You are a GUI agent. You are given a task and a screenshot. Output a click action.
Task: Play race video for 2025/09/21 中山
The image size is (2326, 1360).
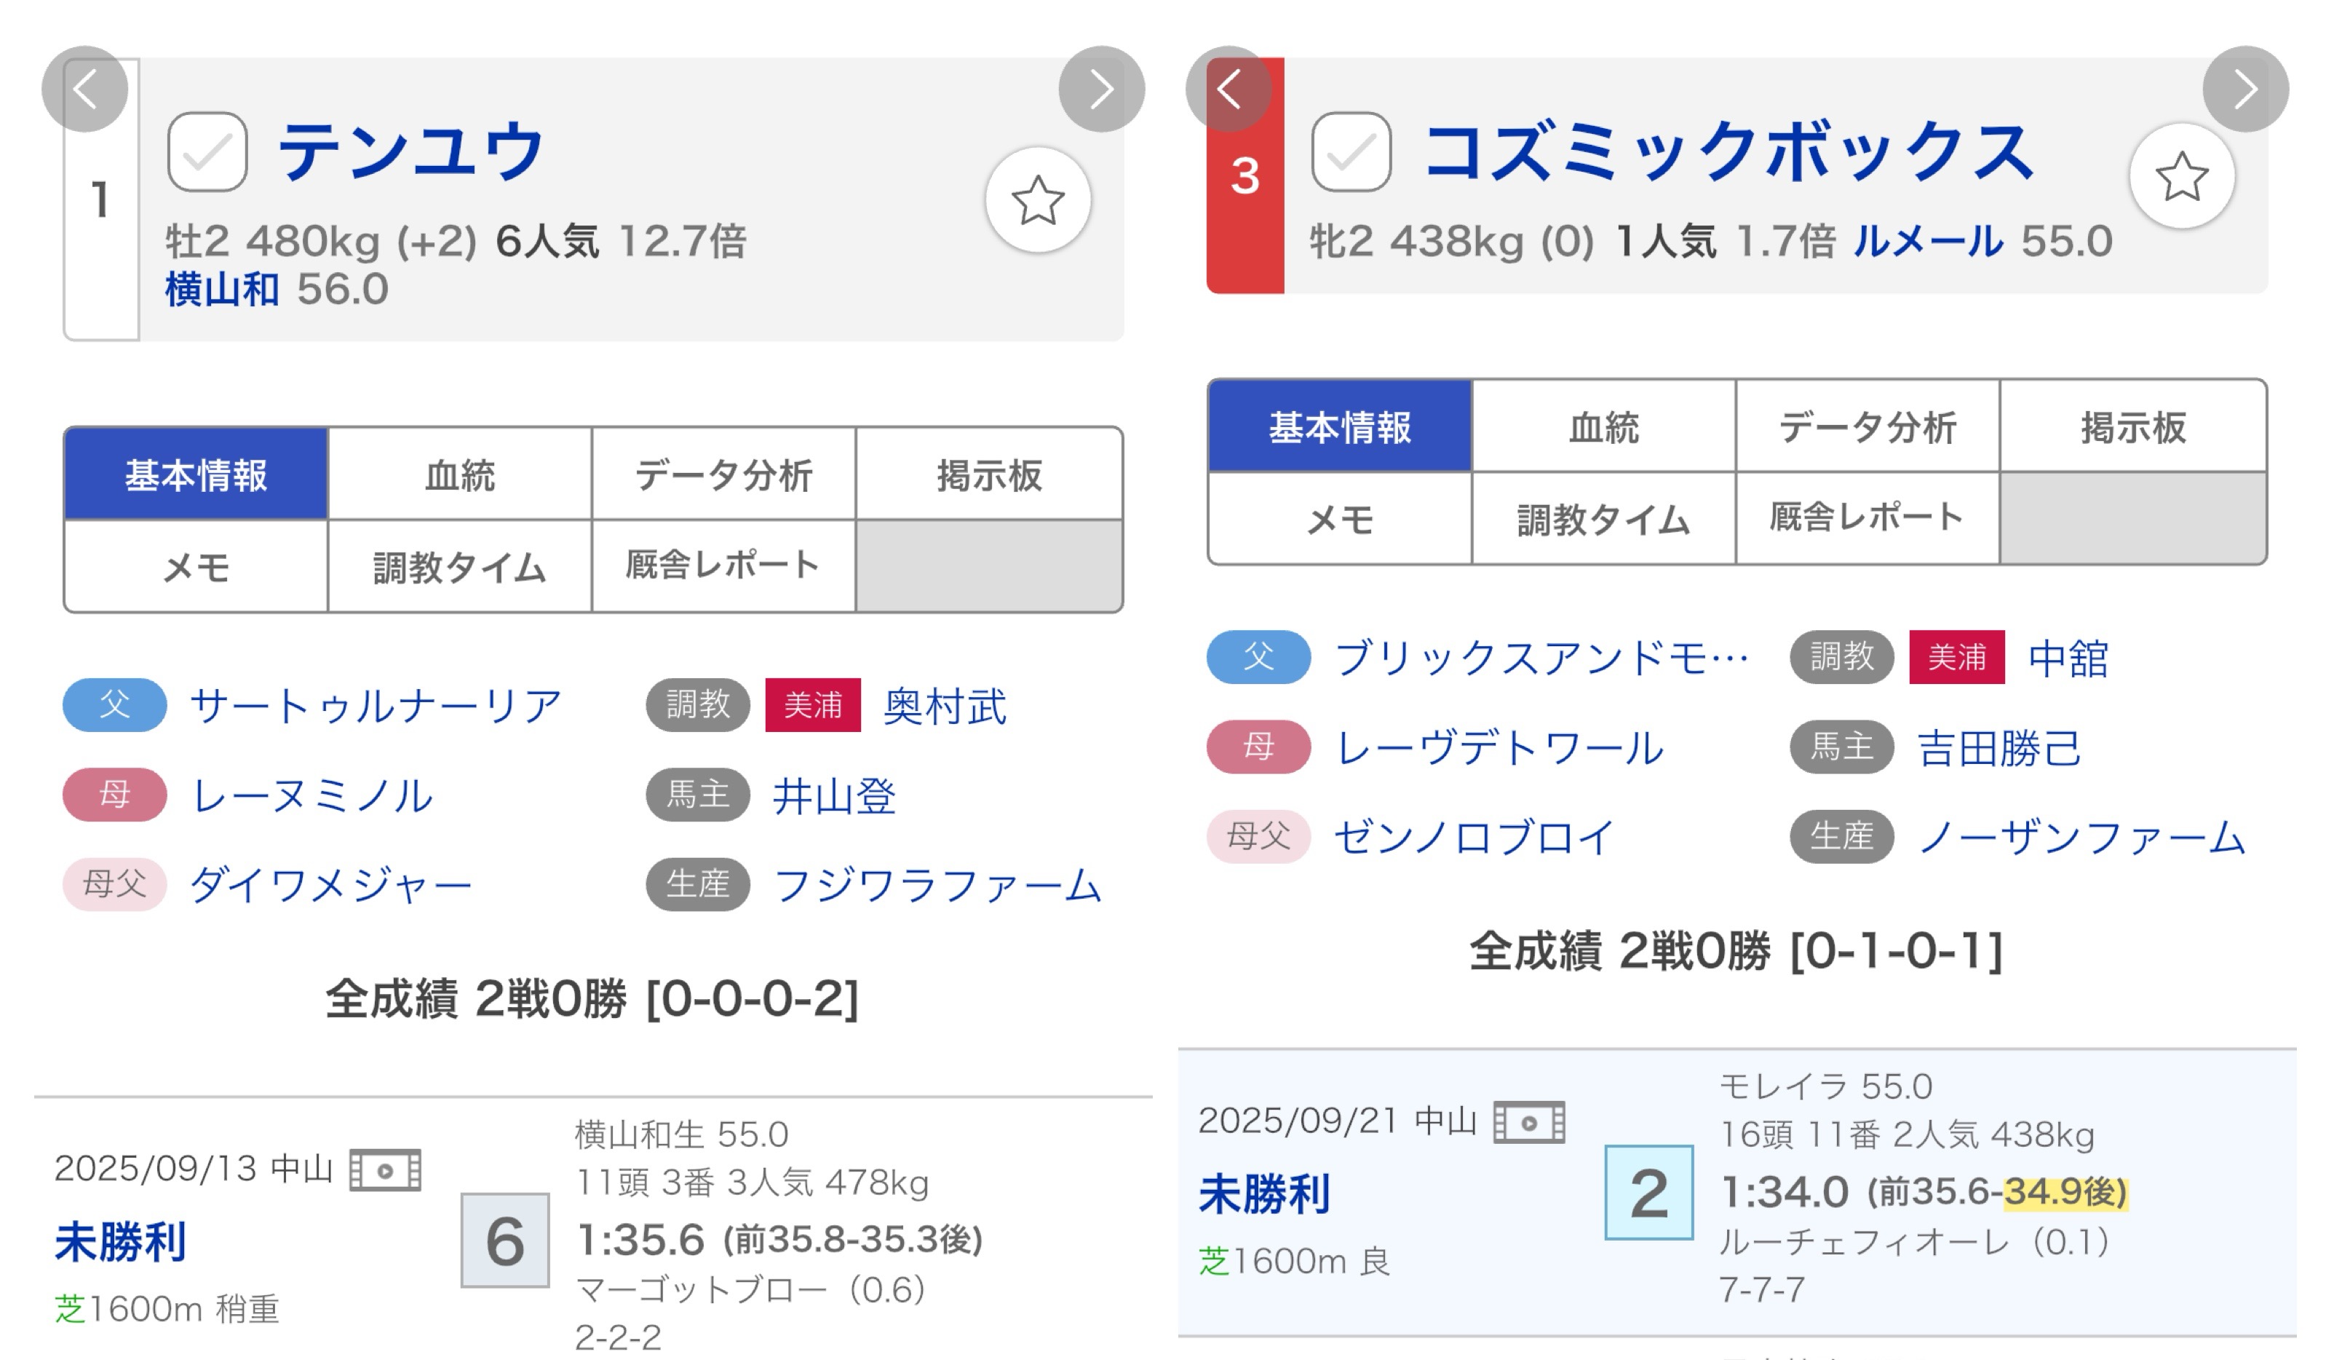coord(1528,1123)
